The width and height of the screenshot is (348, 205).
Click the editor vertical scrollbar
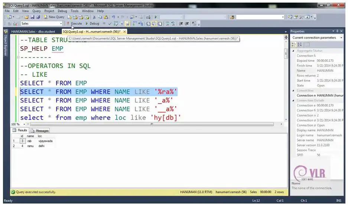[286, 53]
